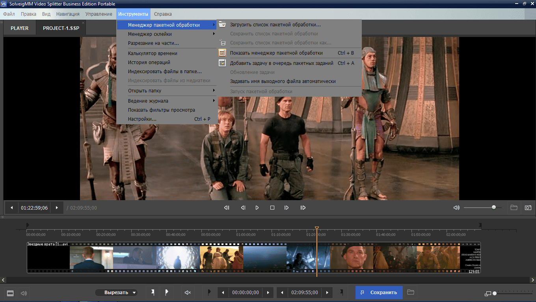Click Показать менеджер пакетной обработки icon

pyautogui.click(x=222, y=53)
